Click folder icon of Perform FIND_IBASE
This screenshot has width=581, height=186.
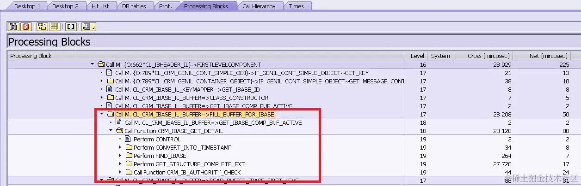129,156
